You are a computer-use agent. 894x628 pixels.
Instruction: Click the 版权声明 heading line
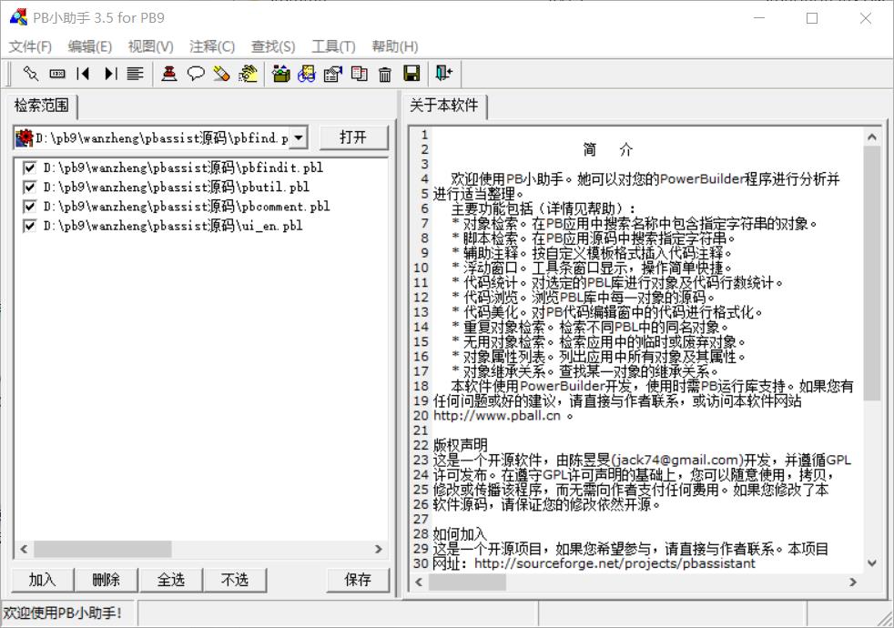(x=461, y=445)
